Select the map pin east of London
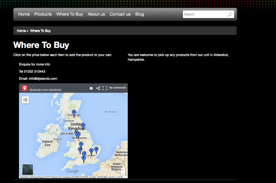 click(x=96, y=150)
